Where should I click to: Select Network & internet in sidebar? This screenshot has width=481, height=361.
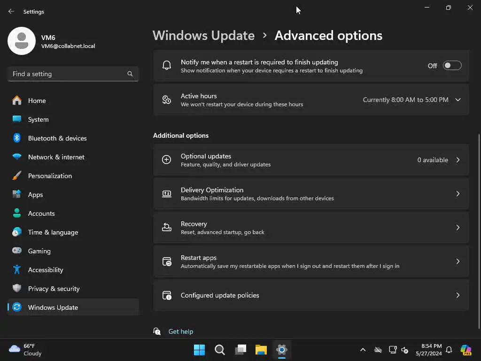(73, 157)
